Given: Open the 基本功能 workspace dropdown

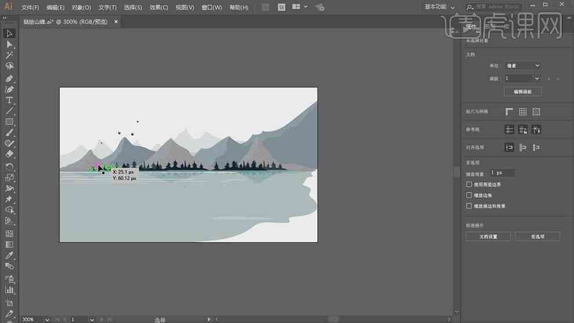Looking at the screenshot, I should coord(439,7).
